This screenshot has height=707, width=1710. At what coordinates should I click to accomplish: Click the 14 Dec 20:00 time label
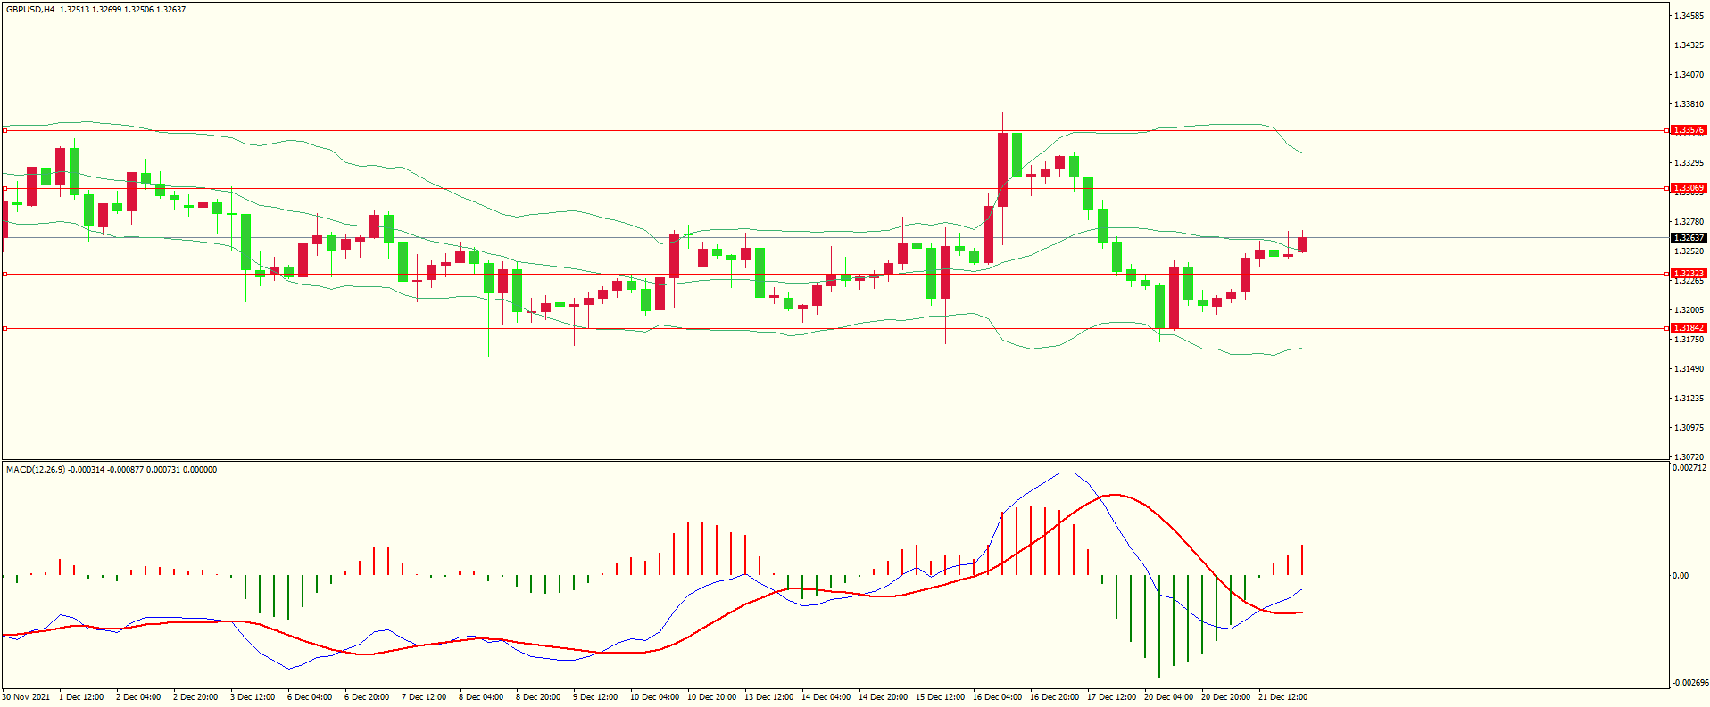[884, 697]
